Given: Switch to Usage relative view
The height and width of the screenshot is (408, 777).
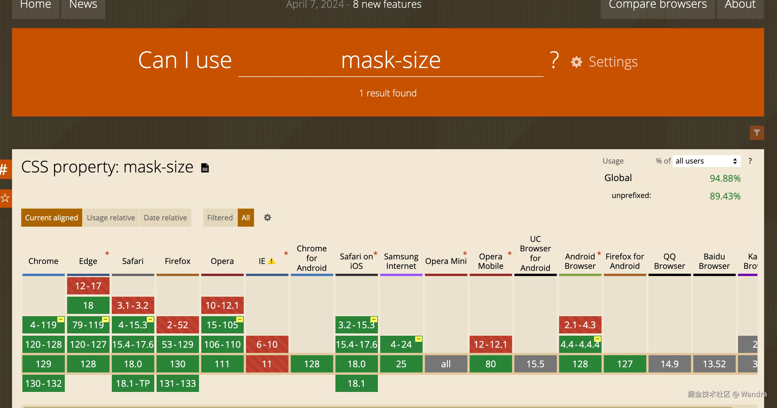Looking at the screenshot, I should pyautogui.click(x=111, y=217).
